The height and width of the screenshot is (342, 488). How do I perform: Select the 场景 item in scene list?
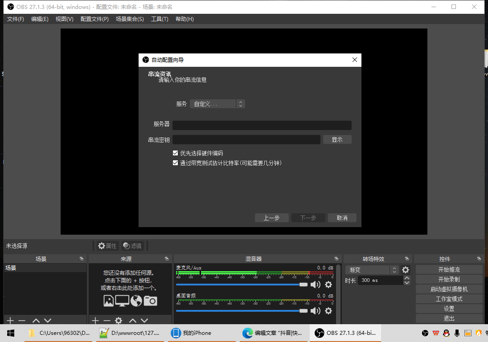point(45,268)
